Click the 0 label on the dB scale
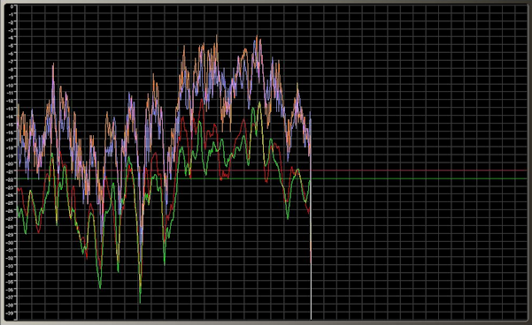The image size is (532, 325). pos(12,6)
